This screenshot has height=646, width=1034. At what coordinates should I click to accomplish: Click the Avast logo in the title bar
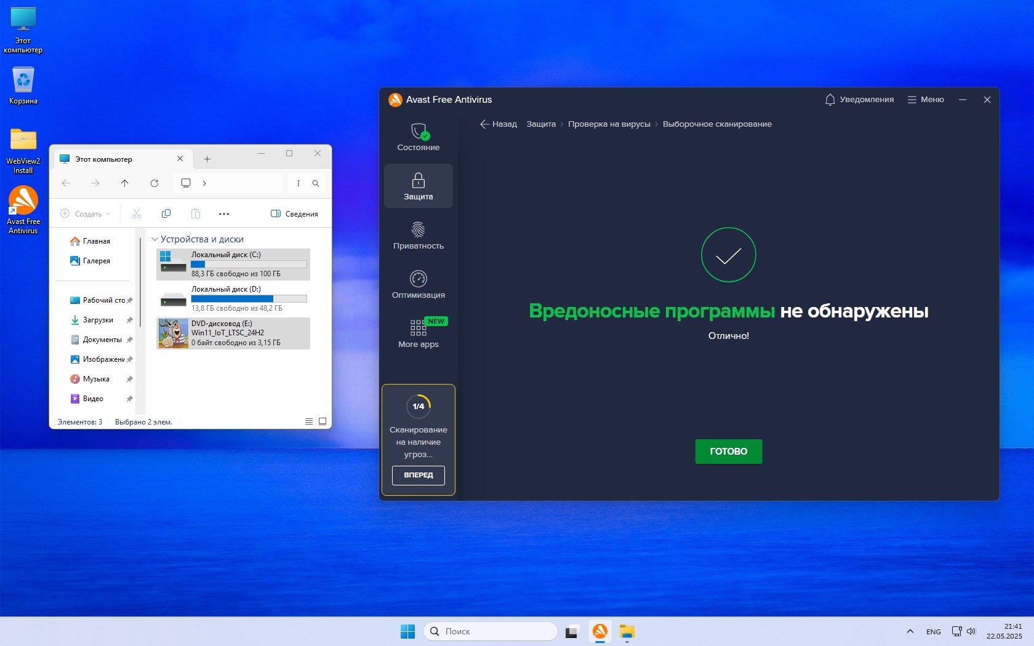[x=395, y=100]
